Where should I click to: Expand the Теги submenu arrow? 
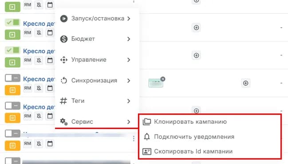(129, 101)
